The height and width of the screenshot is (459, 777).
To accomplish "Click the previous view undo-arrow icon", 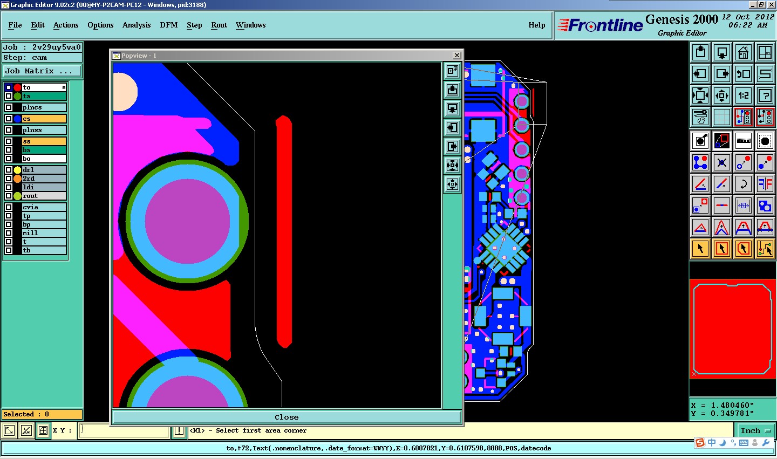I will (744, 74).
